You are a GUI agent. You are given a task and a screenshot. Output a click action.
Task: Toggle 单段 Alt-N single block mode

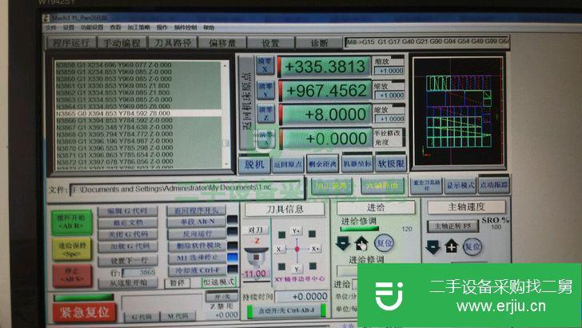197,222
